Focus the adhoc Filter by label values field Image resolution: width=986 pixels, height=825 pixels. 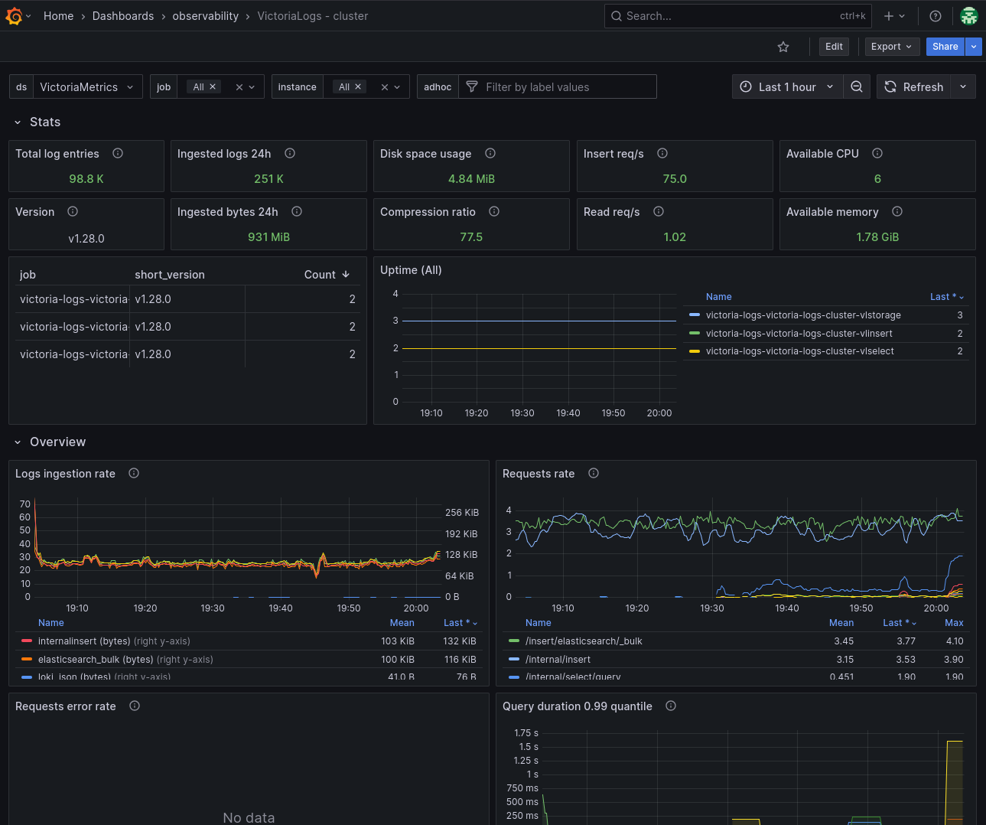tap(558, 86)
